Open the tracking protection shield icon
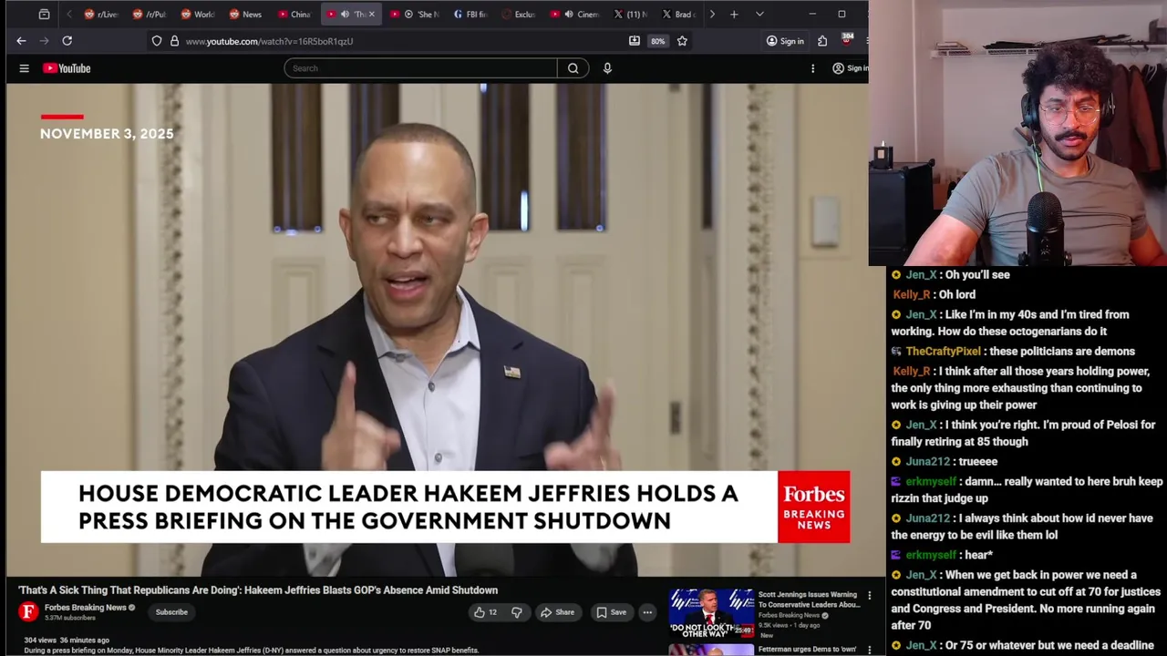Image resolution: width=1167 pixels, height=656 pixels. coord(157,41)
